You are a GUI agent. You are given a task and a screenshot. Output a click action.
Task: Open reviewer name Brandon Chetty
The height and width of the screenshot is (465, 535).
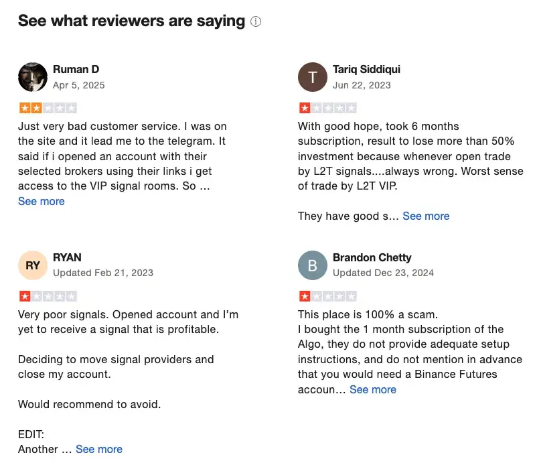coord(372,257)
